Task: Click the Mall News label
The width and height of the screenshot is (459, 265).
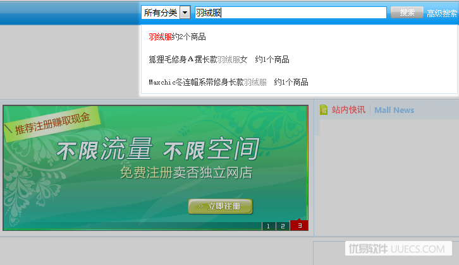Action: pyautogui.click(x=394, y=110)
